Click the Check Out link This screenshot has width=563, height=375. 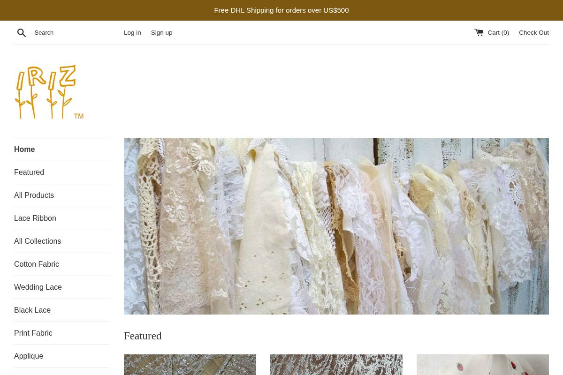534,32
